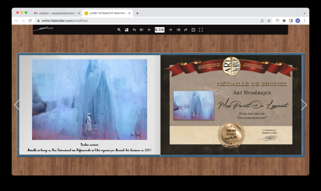Click the signature logo in the flipbook toolbar
Viewport: 321px width, 191px height.
43,29
